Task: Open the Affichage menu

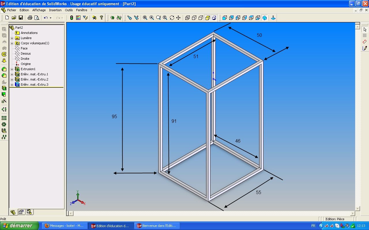Action: [x=39, y=10]
